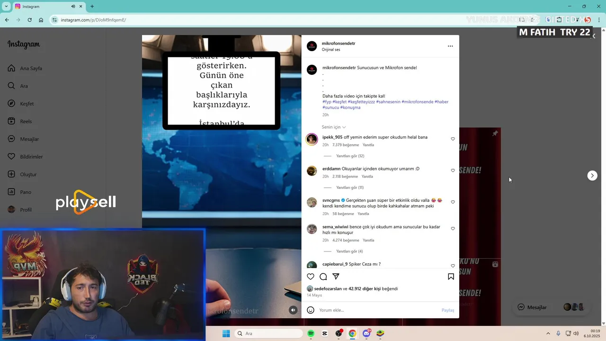Open Profil from the sidebar
Image resolution: width=606 pixels, height=341 pixels.
coord(20,210)
